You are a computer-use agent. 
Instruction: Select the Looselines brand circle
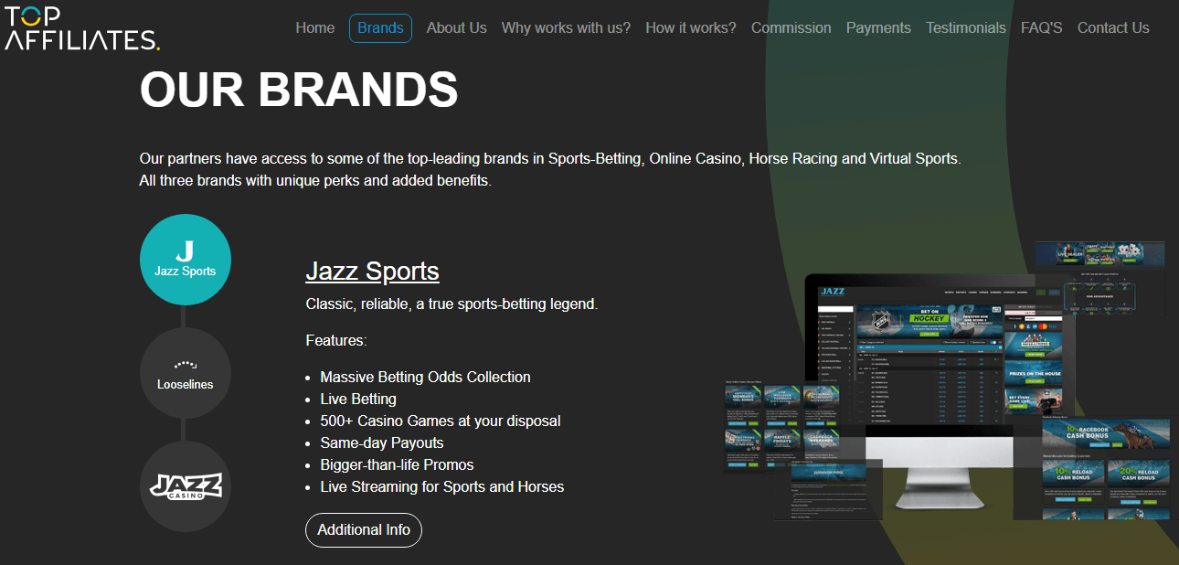[186, 373]
